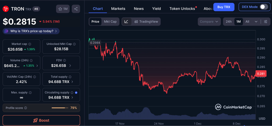Open the chart settings sliders icon
This screenshot has height=126, width=272.
pos(266,21)
